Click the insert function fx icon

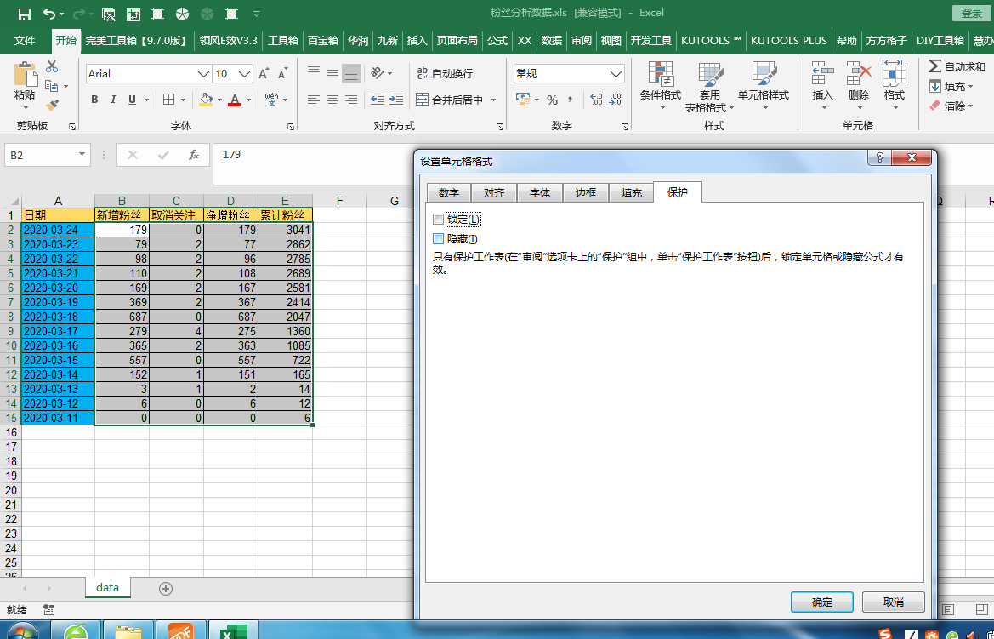coord(194,155)
